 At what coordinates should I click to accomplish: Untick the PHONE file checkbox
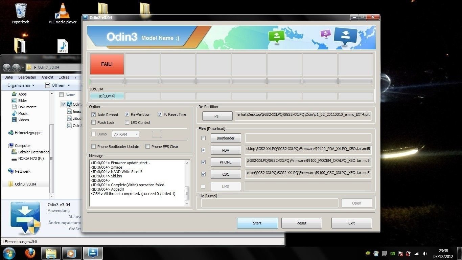point(203,162)
